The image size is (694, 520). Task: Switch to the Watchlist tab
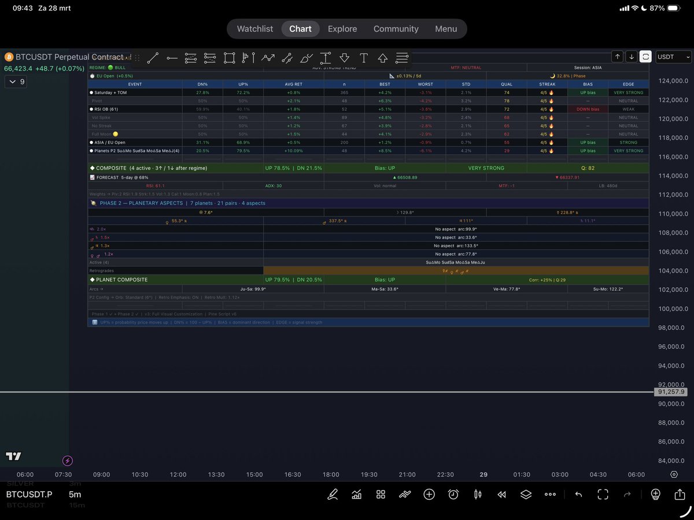click(255, 29)
